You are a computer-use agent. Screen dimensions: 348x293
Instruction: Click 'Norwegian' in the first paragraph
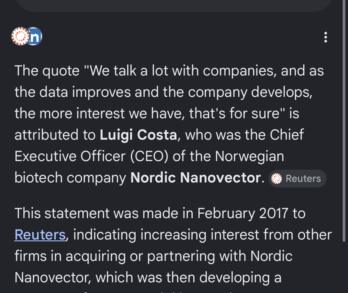(249, 156)
